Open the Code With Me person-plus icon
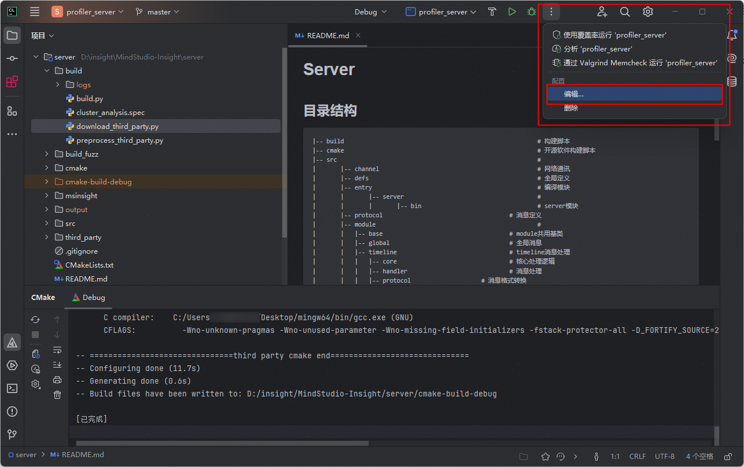This screenshot has height=467, width=744. point(602,12)
